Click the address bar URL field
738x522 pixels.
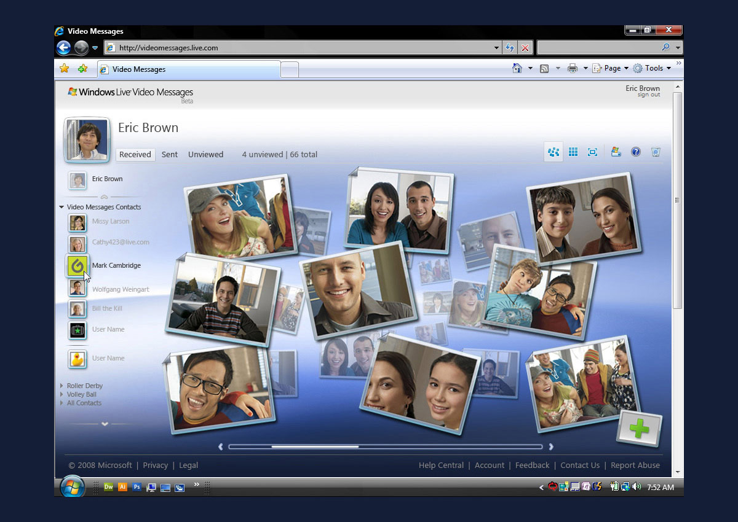pos(304,47)
